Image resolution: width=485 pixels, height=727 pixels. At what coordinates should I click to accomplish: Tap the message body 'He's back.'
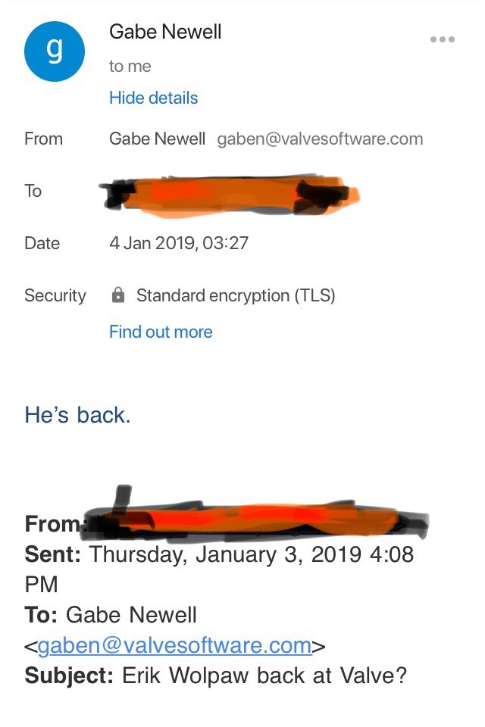(77, 414)
